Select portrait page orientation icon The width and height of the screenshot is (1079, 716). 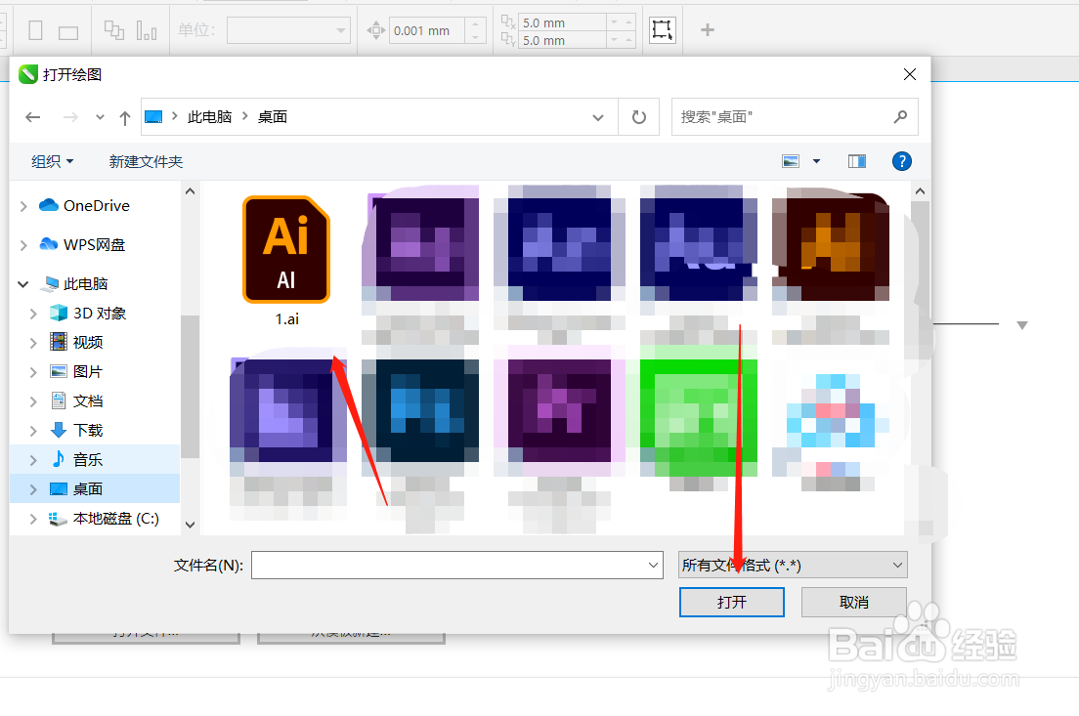coord(36,30)
